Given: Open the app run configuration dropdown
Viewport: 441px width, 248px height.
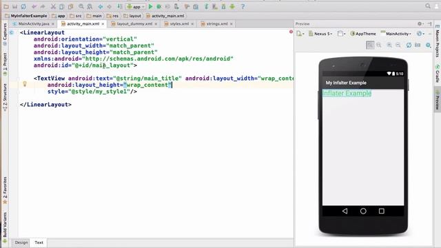Looking at the screenshot, I should [136, 6].
